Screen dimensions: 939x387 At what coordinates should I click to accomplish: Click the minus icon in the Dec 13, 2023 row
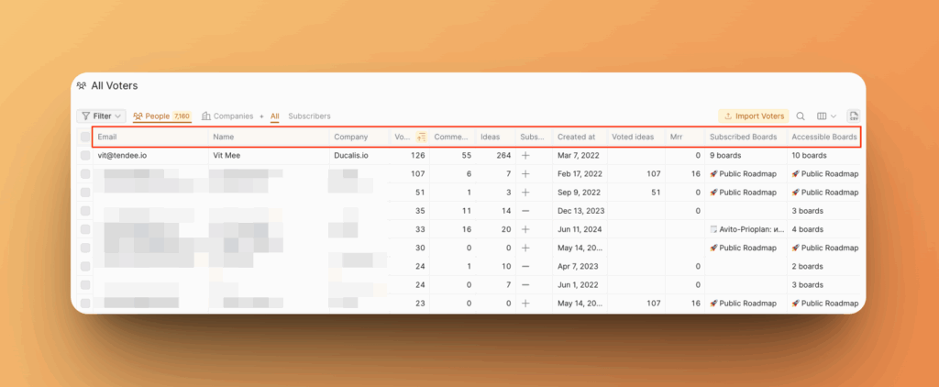click(x=525, y=211)
